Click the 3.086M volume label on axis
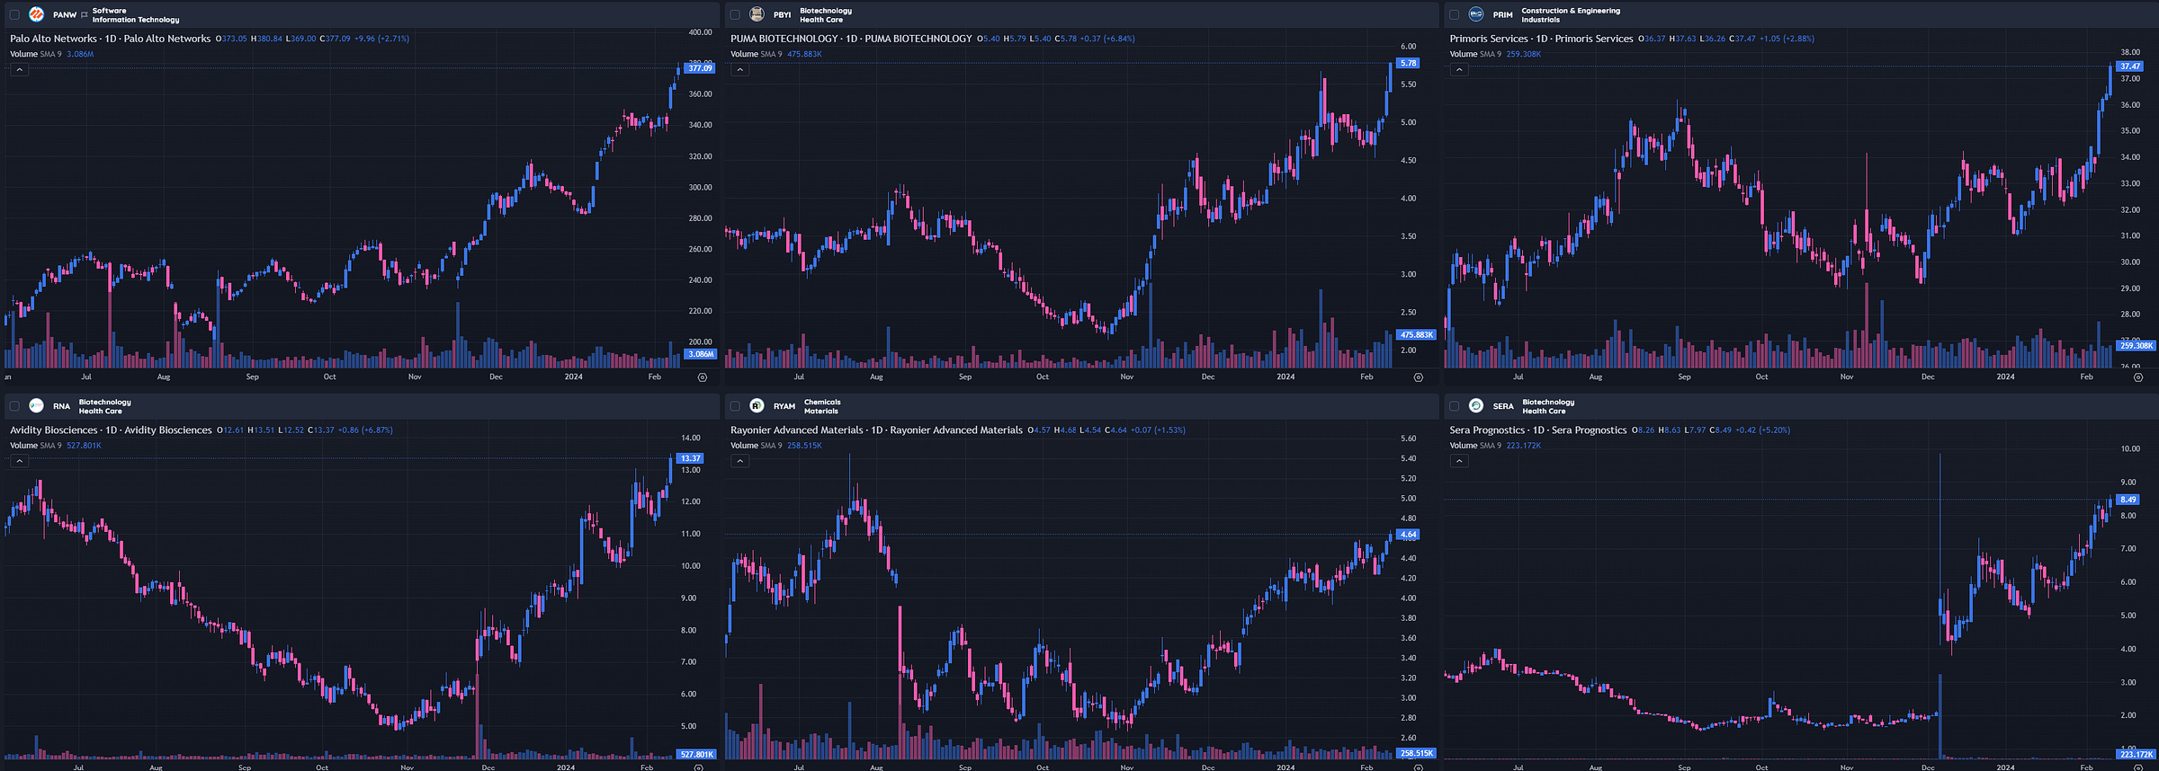Viewport: 2159px width, 771px height. (x=700, y=354)
